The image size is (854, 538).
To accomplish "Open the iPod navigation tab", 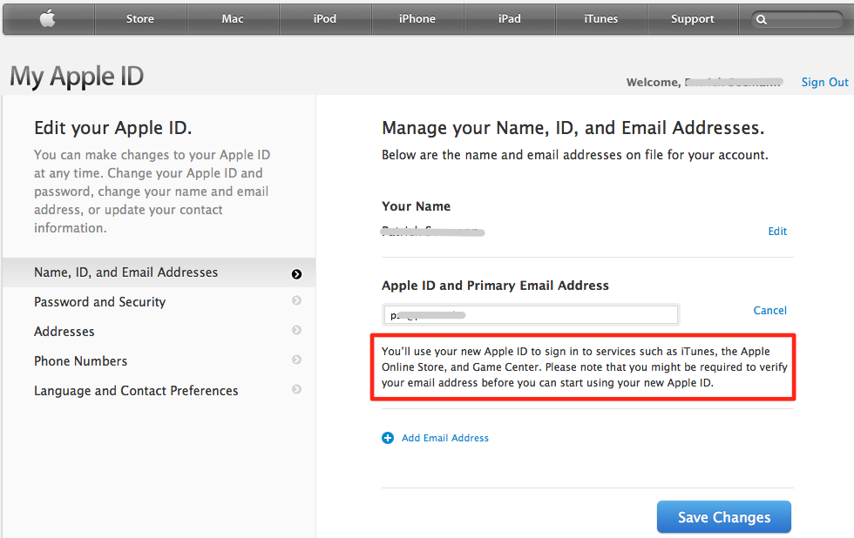I will 325,19.
